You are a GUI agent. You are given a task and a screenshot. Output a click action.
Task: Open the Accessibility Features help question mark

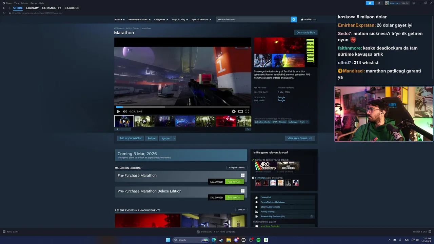point(312,216)
